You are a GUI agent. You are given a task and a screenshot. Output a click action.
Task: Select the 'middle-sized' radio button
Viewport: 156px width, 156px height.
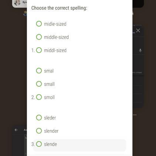coord(39,37)
